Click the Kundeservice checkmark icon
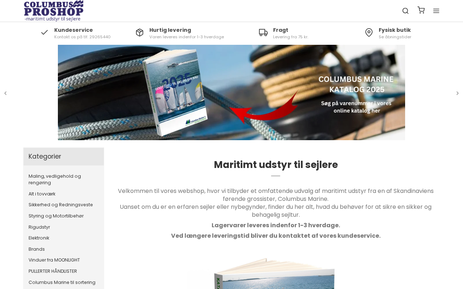This screenshot has height=289, width=463. pyautogui.click(x=44, y=33)
